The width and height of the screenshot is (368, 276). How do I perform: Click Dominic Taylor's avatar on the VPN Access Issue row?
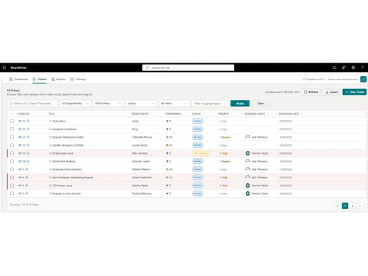click(247, 185)
